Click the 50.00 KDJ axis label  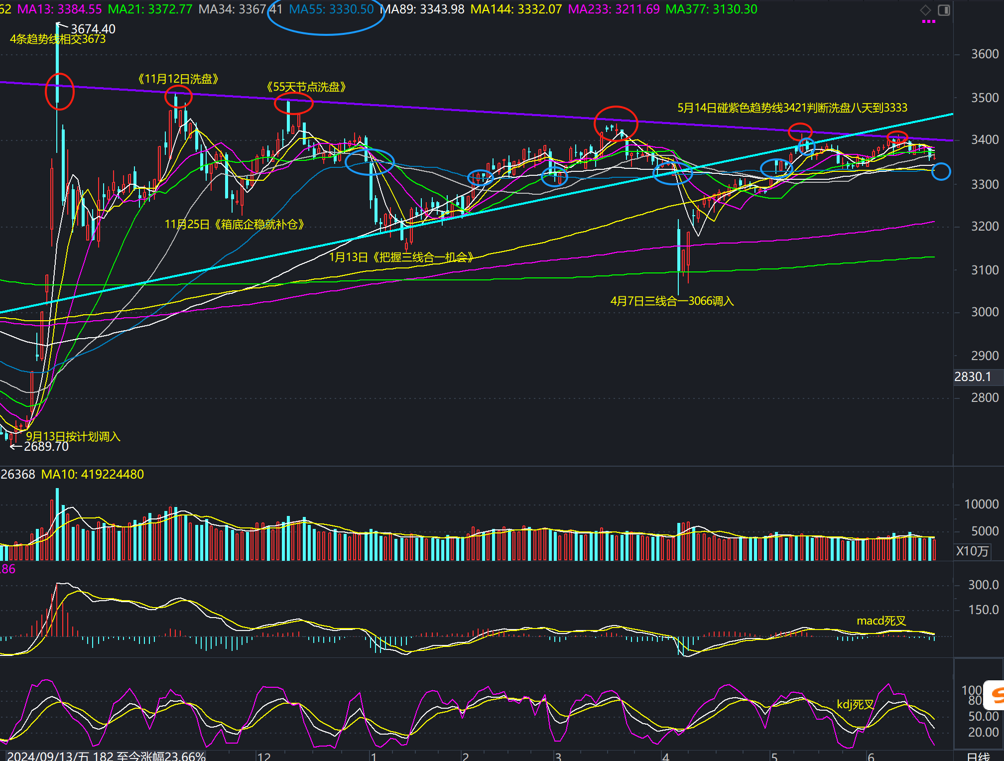(x=983, y=716)
